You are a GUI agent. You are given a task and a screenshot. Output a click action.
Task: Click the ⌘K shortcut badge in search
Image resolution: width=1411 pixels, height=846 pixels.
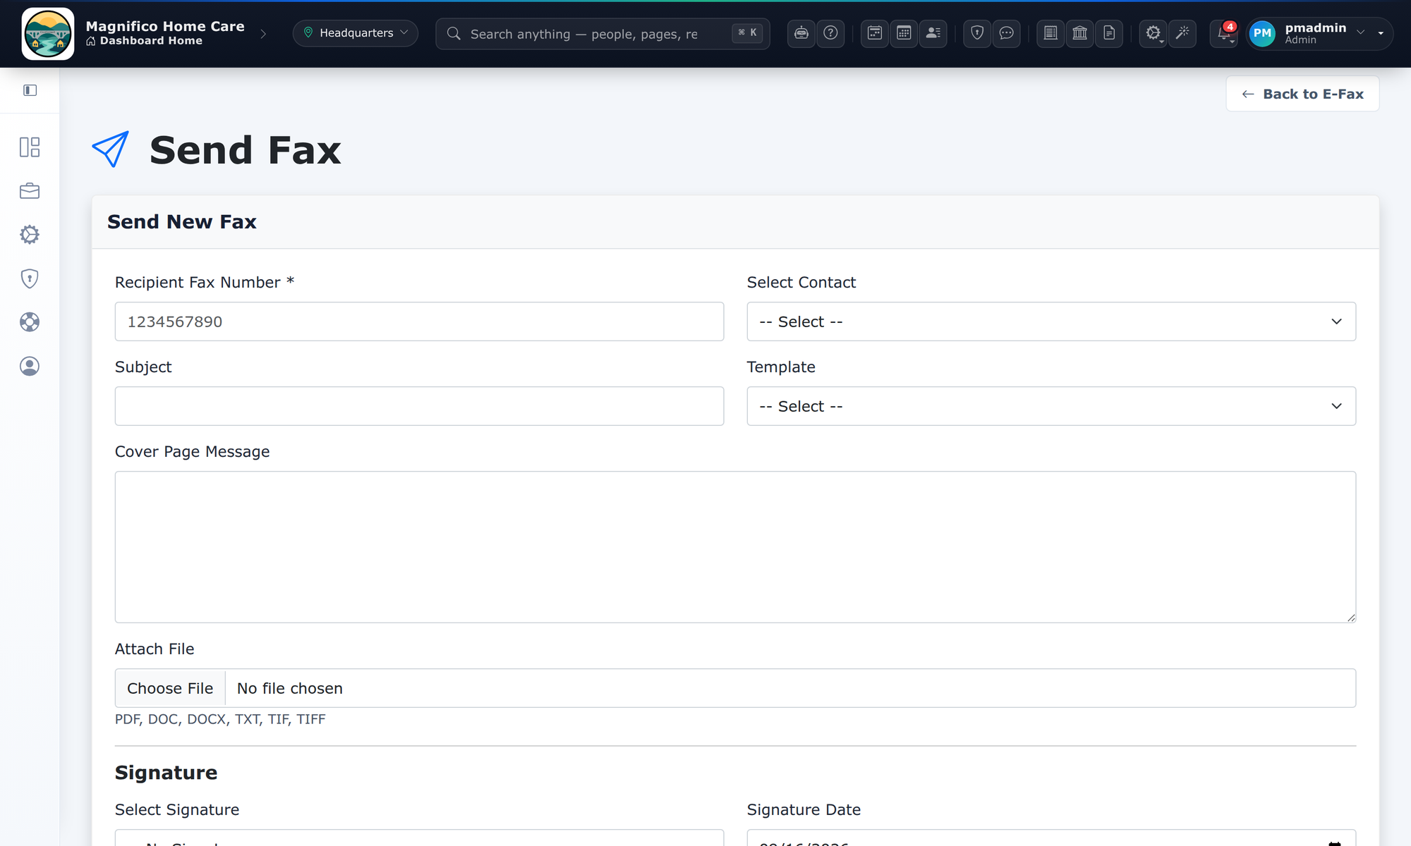[747, 32]
